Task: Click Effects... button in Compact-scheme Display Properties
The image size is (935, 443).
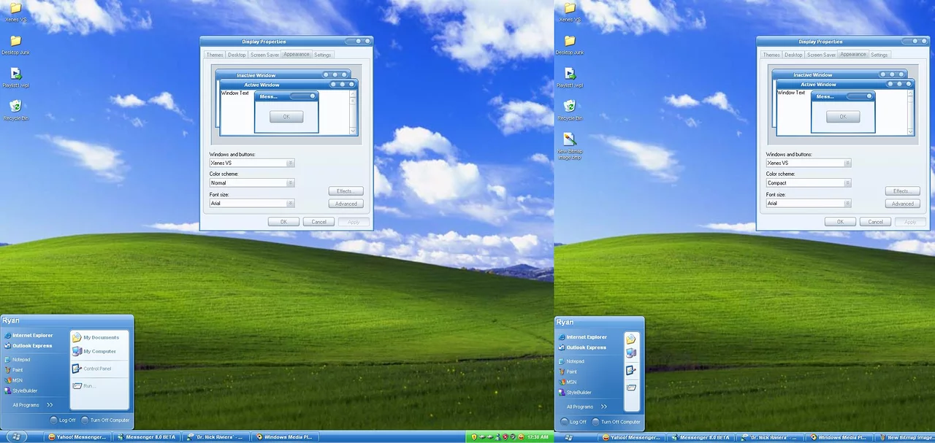Action: point(901,191)
